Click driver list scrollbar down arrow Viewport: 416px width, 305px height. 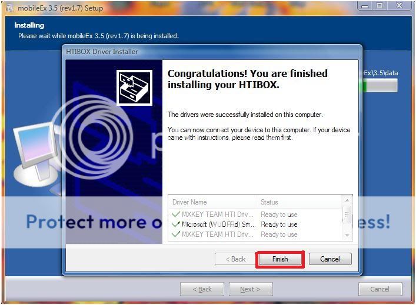347,235
